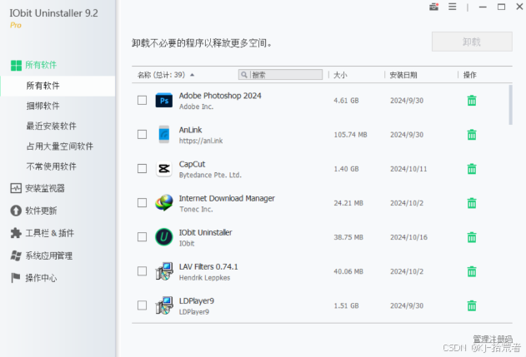Click the 管理注册码 link
Viewport: 526px width, 357px height.
click(x=493, y=339)
